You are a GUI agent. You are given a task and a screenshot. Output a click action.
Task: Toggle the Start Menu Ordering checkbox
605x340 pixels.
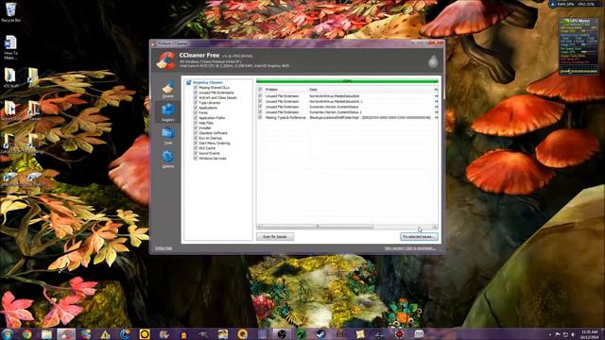[x=196, y=143]
